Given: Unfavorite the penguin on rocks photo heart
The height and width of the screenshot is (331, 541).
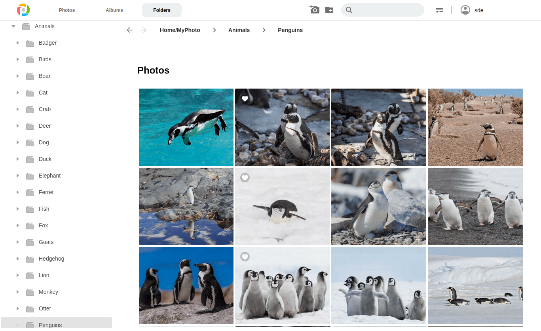Looking at the screenshot, I should click(245, 99).
